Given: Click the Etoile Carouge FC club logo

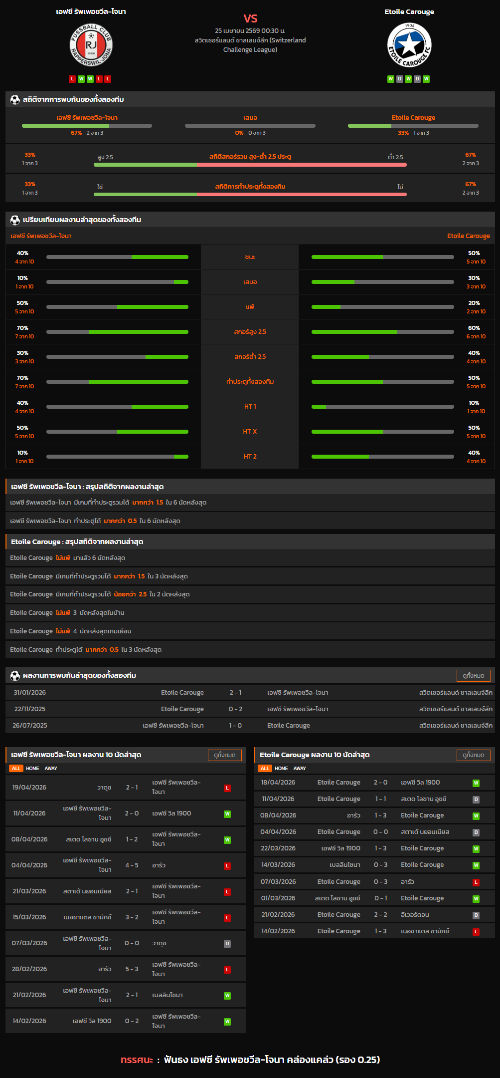Looking at the screenshot, I should [x=409, y=45].
